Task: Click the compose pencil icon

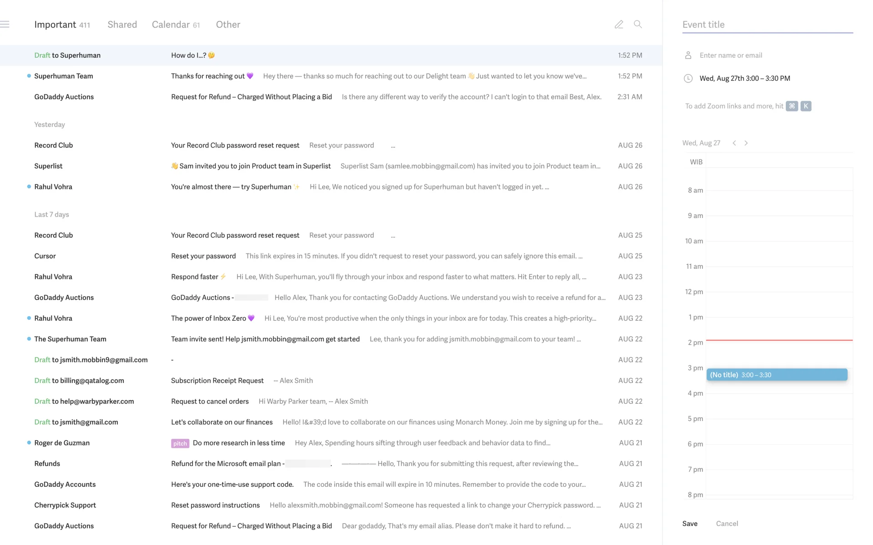Action: point(619,25)
